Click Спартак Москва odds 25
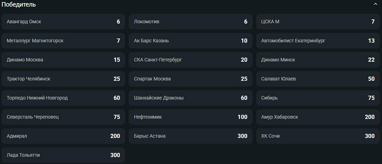 point(191,79)
